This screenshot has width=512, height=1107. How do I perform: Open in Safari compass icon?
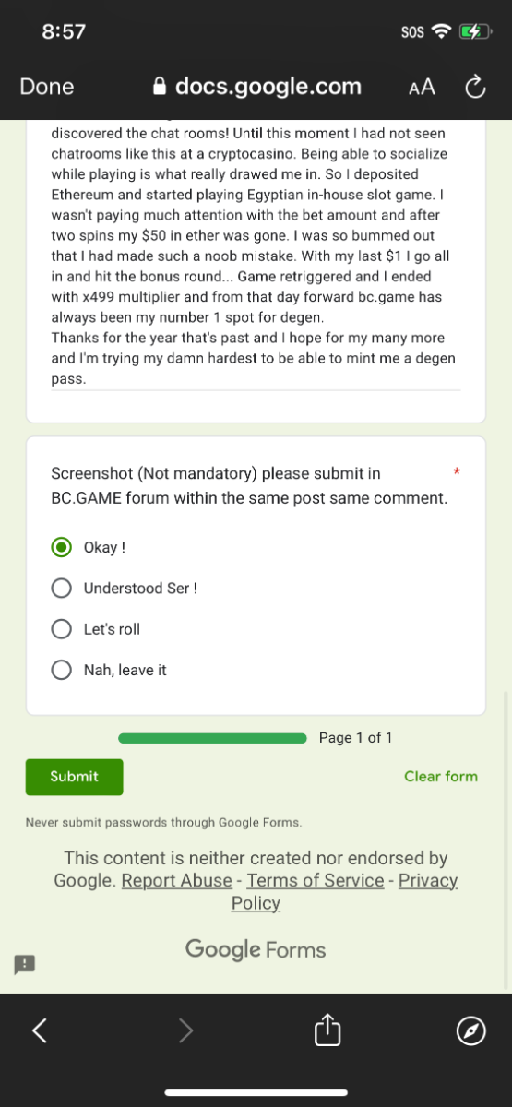pyautogui.click(x=471, y=1030)
